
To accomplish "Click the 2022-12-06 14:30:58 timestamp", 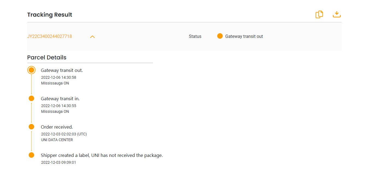I will pyautogui.click(x=58, y=77).
